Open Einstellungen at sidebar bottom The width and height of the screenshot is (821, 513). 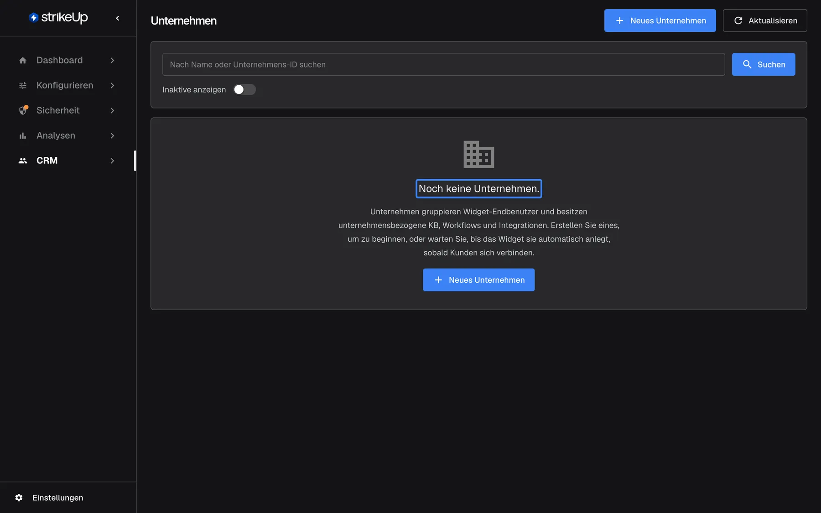pos(68,497)
